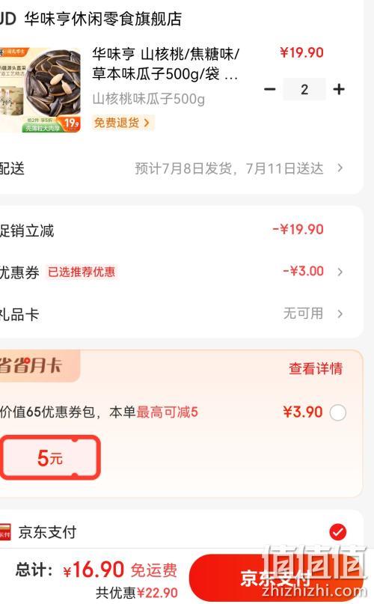This screenshot has height=604, width=374.
Task: Expand delivery date details chevron
Action: pyautogui.click(x=340, y=168)
